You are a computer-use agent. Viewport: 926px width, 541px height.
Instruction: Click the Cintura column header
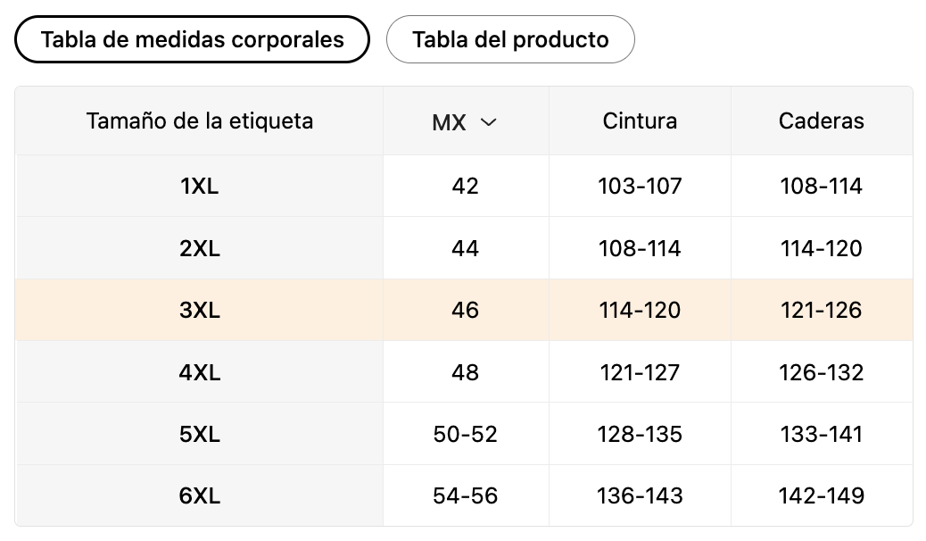[x=640, y=121]
